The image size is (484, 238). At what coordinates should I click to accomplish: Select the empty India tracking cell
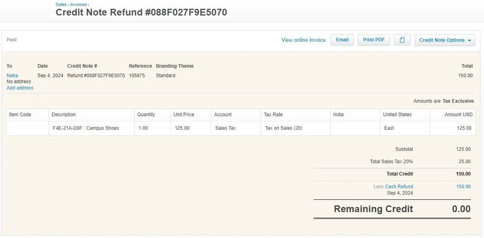355,128
